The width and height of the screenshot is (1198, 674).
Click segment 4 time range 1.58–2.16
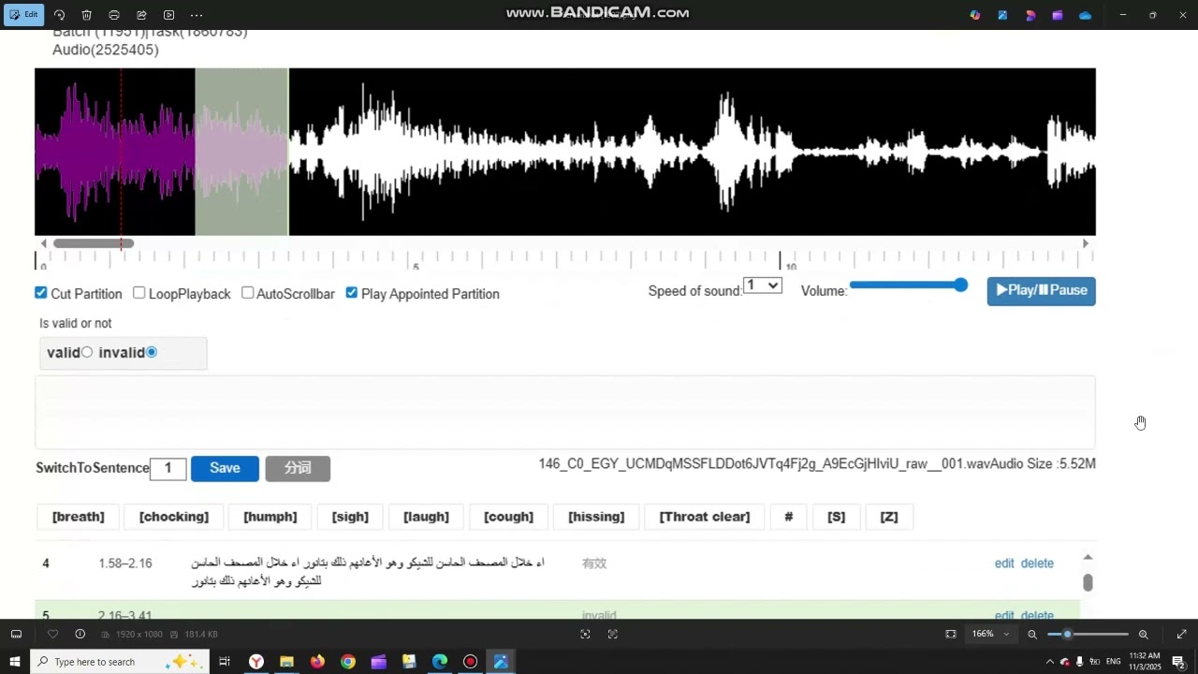click(x=125, y=564)
